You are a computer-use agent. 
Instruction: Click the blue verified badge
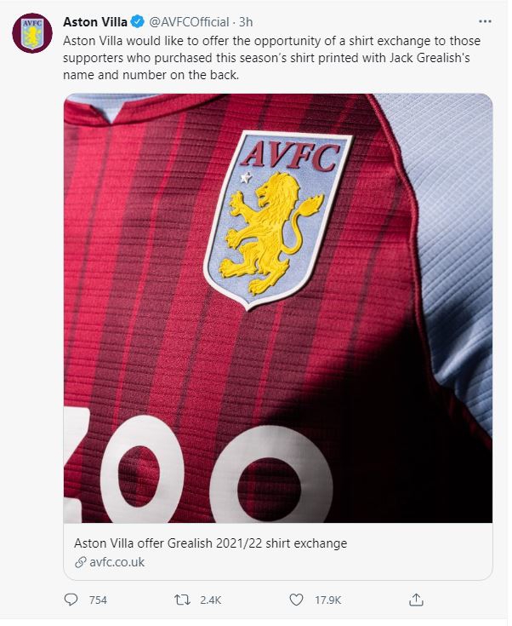(x=138, y=21)
